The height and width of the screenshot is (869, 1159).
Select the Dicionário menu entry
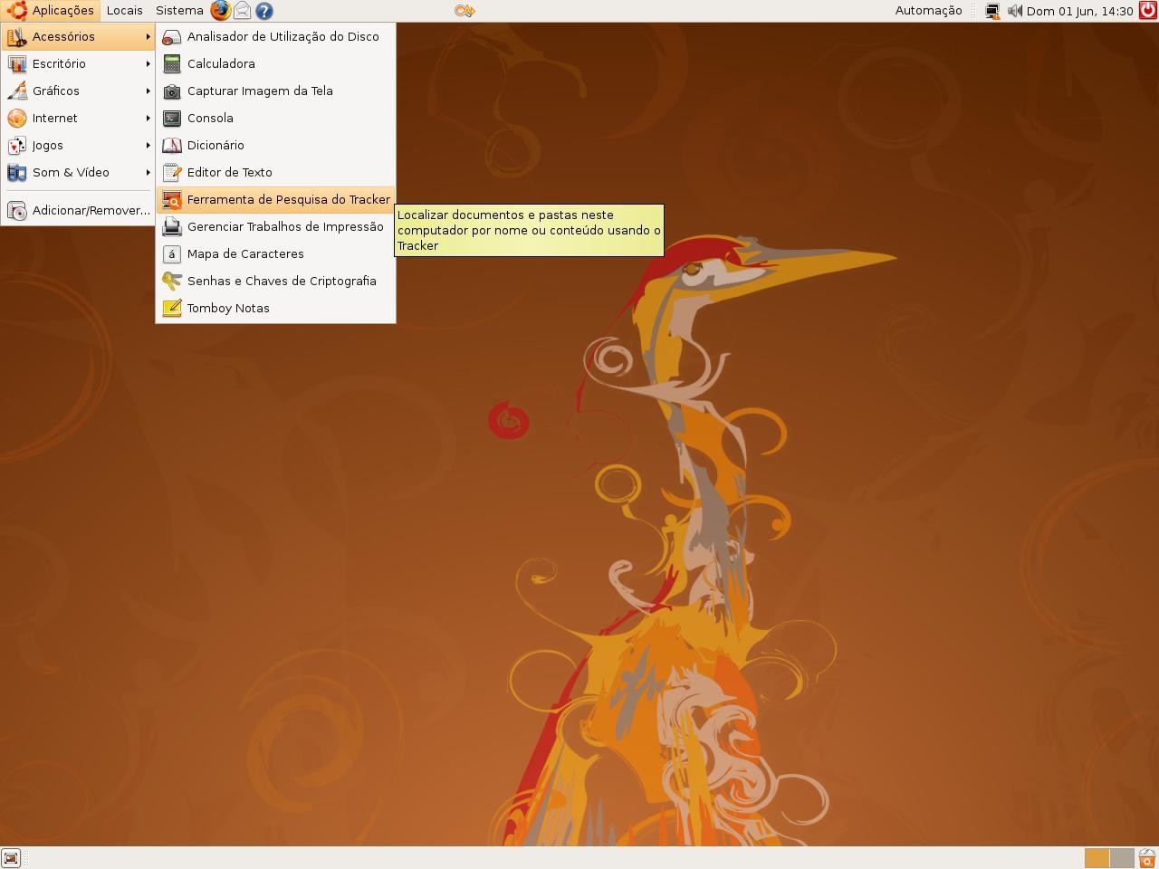pyautogui.click(x=275, y=146)
